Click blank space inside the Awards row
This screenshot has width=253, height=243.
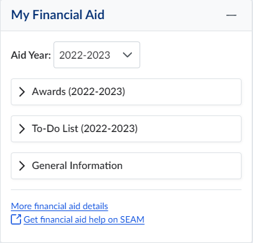[183, 92]
